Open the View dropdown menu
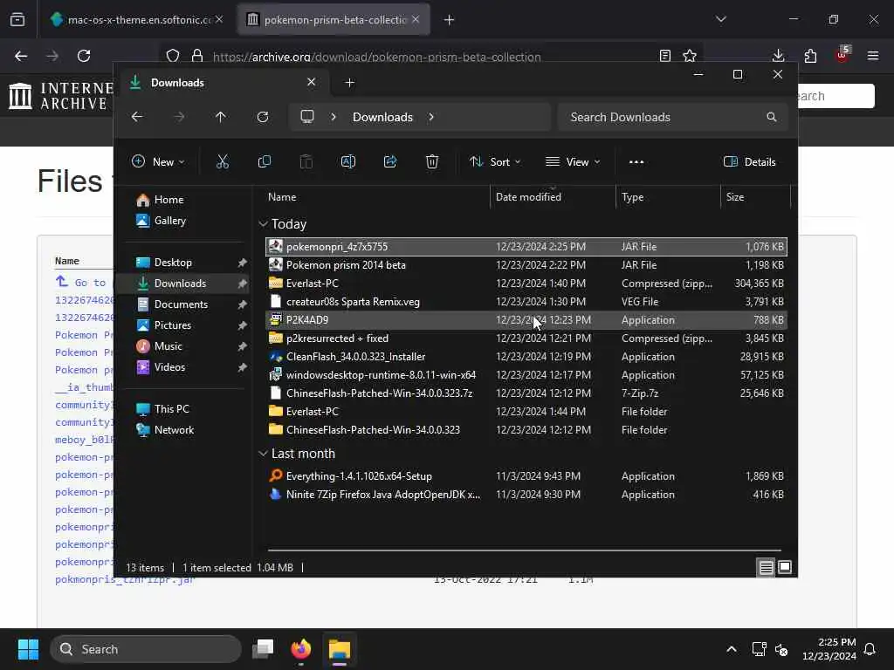Screen dimensions: 894x670 (573, 161)
